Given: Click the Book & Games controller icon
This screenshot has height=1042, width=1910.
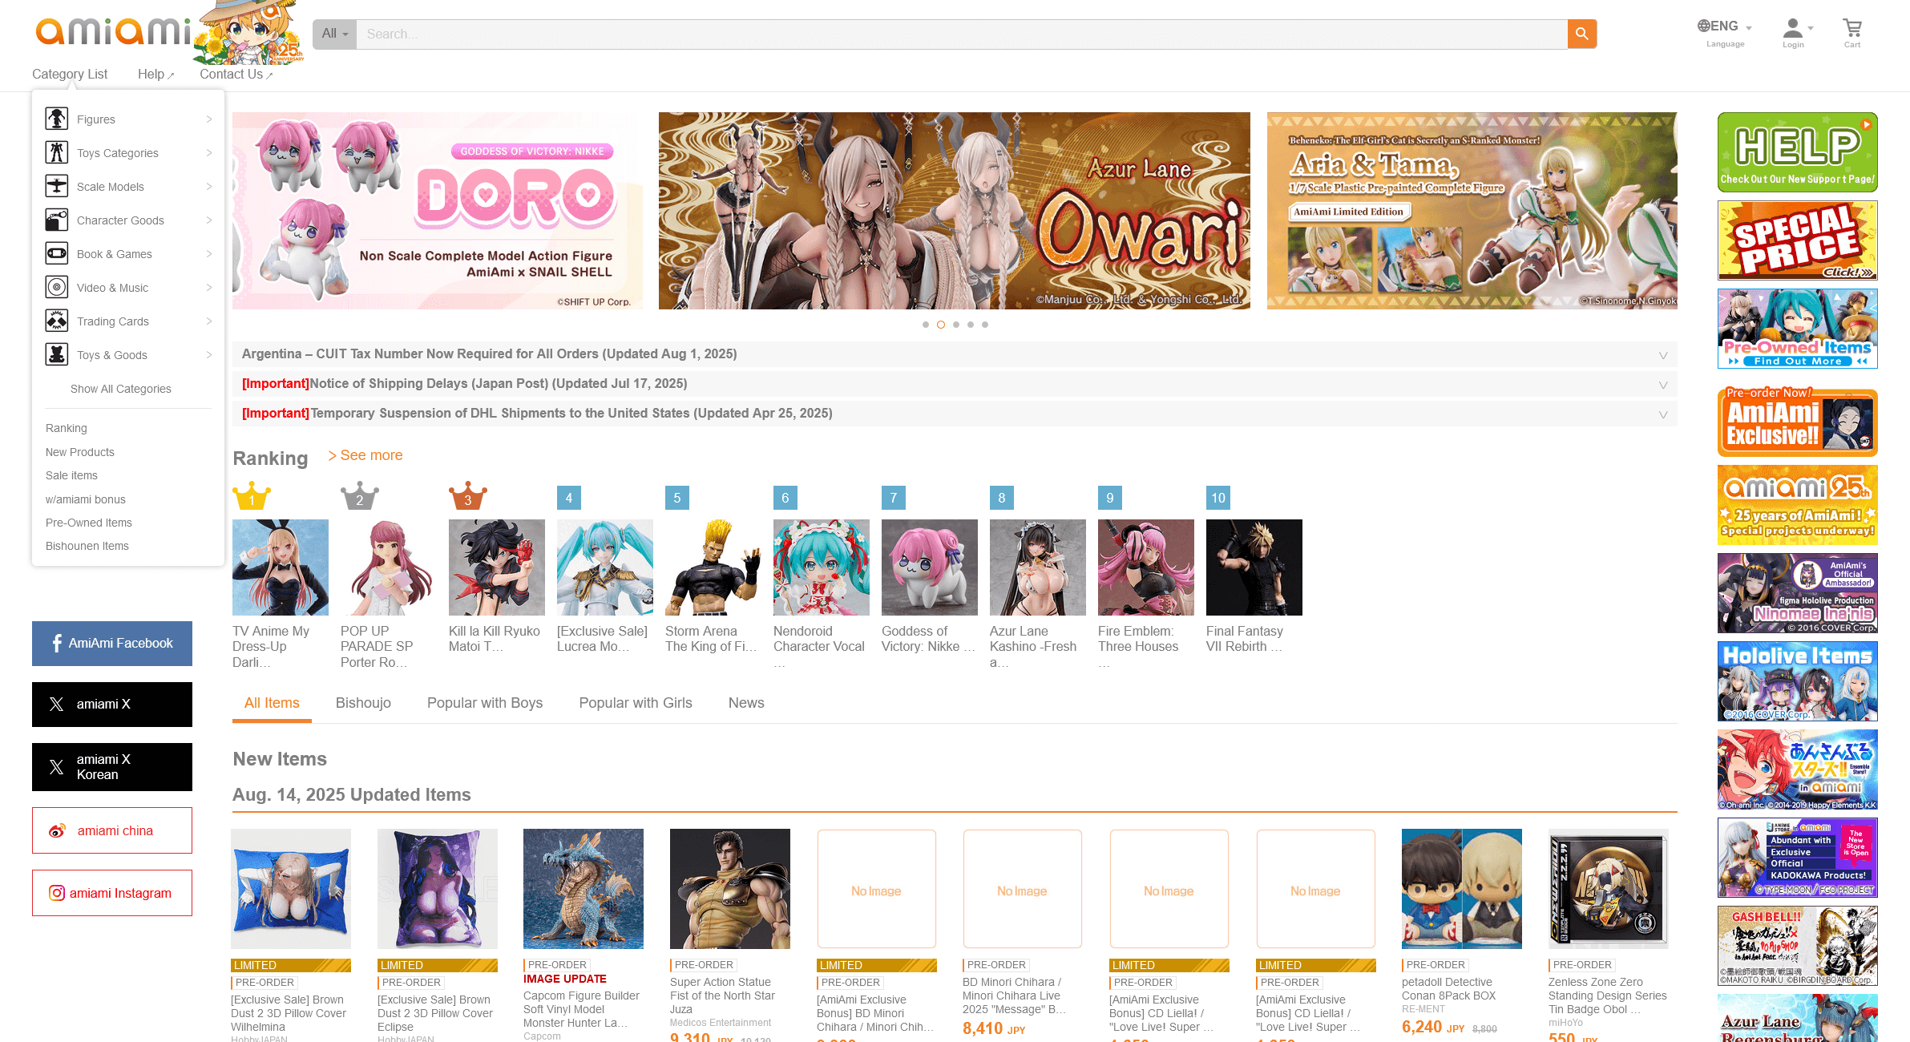Looking at the screenshot, I should 57,253.
